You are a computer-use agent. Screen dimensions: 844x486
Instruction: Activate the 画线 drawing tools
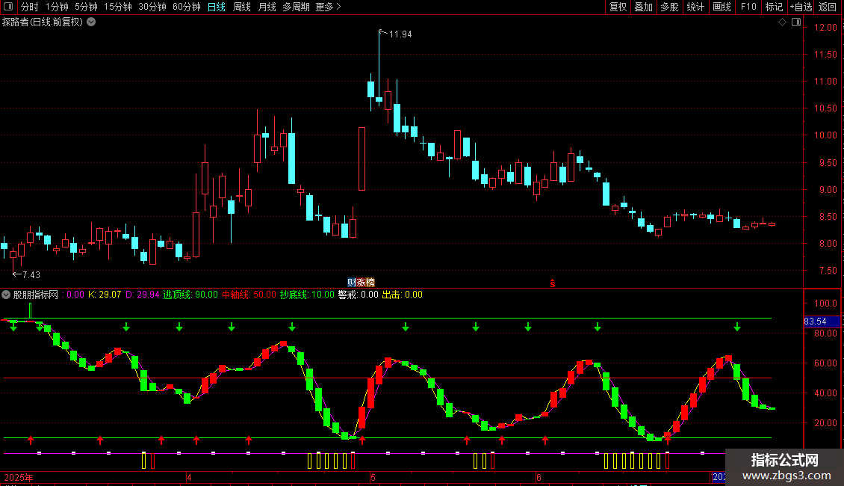coord(722,7)
